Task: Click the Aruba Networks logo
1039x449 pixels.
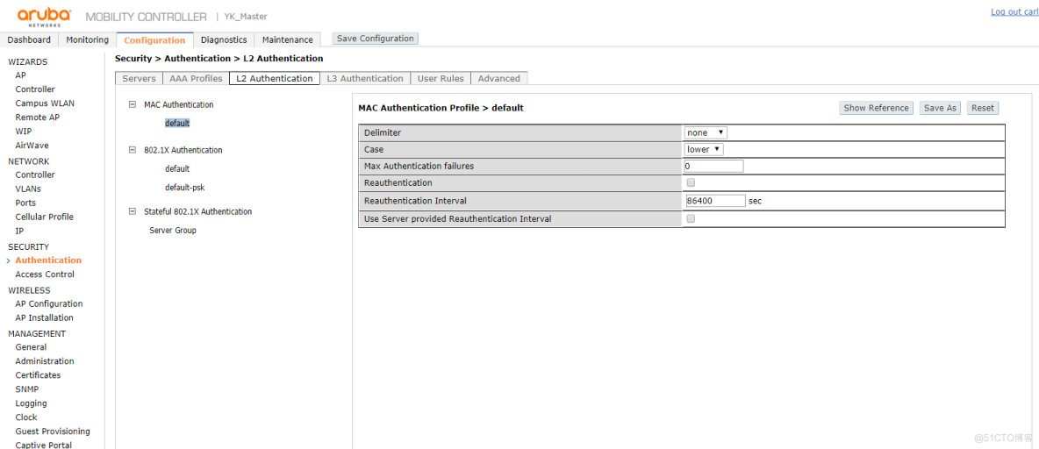Action: tap(44, 16)
